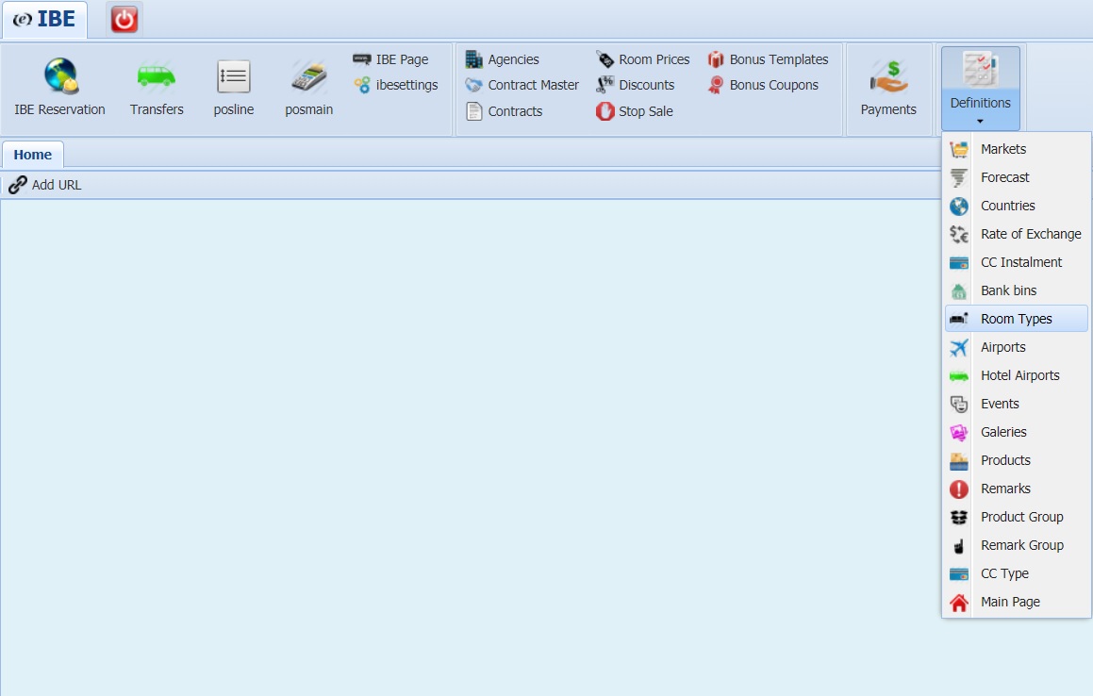Click the Add URL link button
The height and width of the screenshot is (696, 1093).
(45, 185)
